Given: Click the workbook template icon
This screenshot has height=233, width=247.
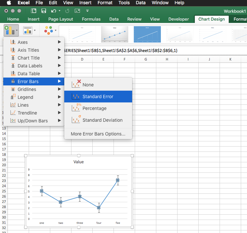Looking at the screenshot, I should click(34, 11).
